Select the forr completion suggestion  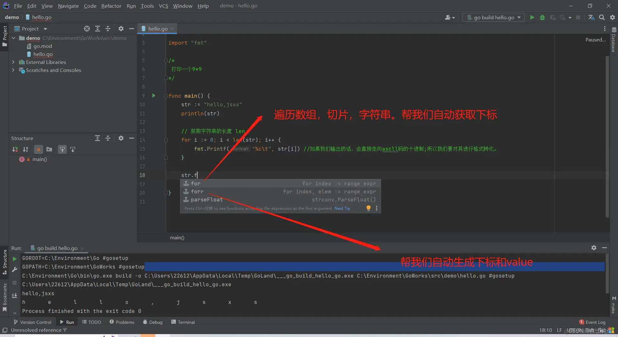click(280, 192)
